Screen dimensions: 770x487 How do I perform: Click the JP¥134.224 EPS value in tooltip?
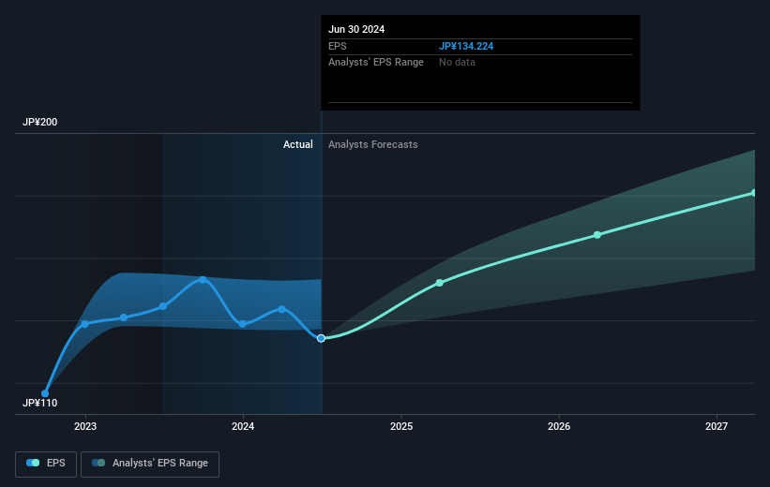(x=466, y=46)
